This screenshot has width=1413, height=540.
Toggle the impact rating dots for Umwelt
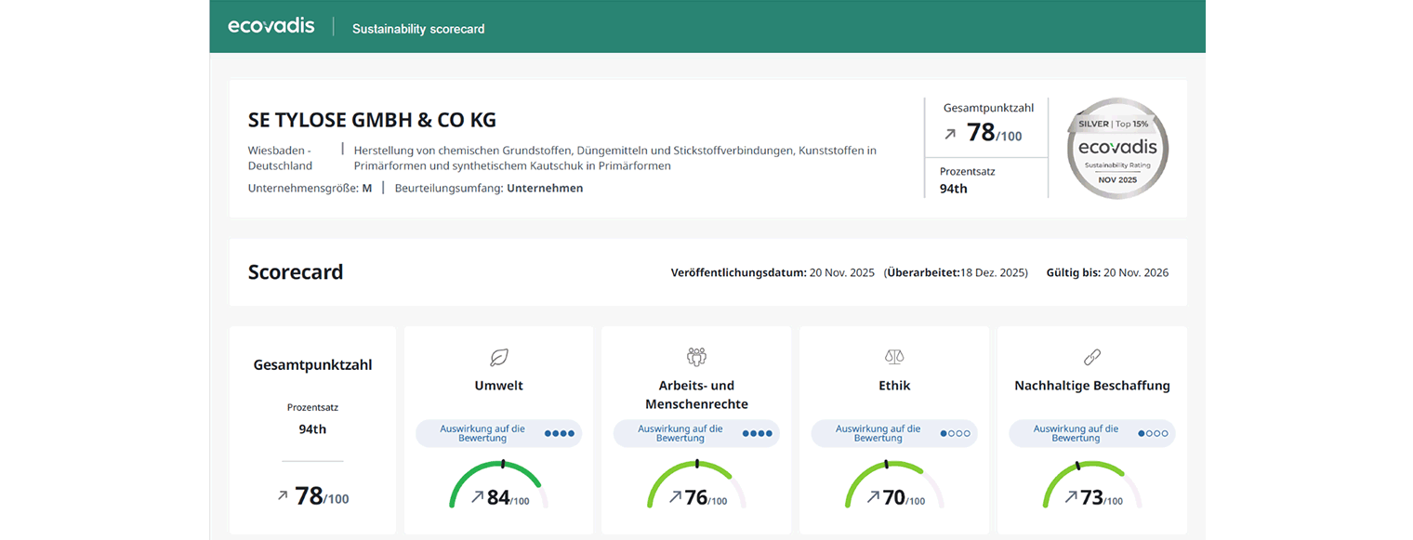[561, 432]
